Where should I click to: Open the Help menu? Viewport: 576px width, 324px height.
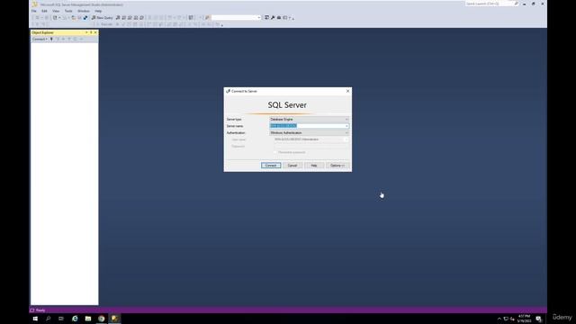click(x=98, y=11)
